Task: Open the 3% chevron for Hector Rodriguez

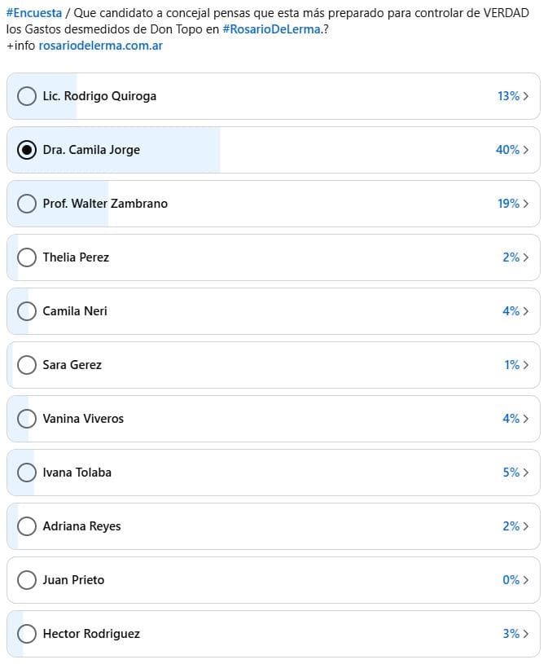Action: [x=526, y=634]
